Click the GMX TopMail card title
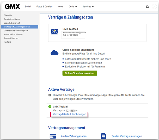Viewport: 159px width, 140px height. click(x=70, y=29)
